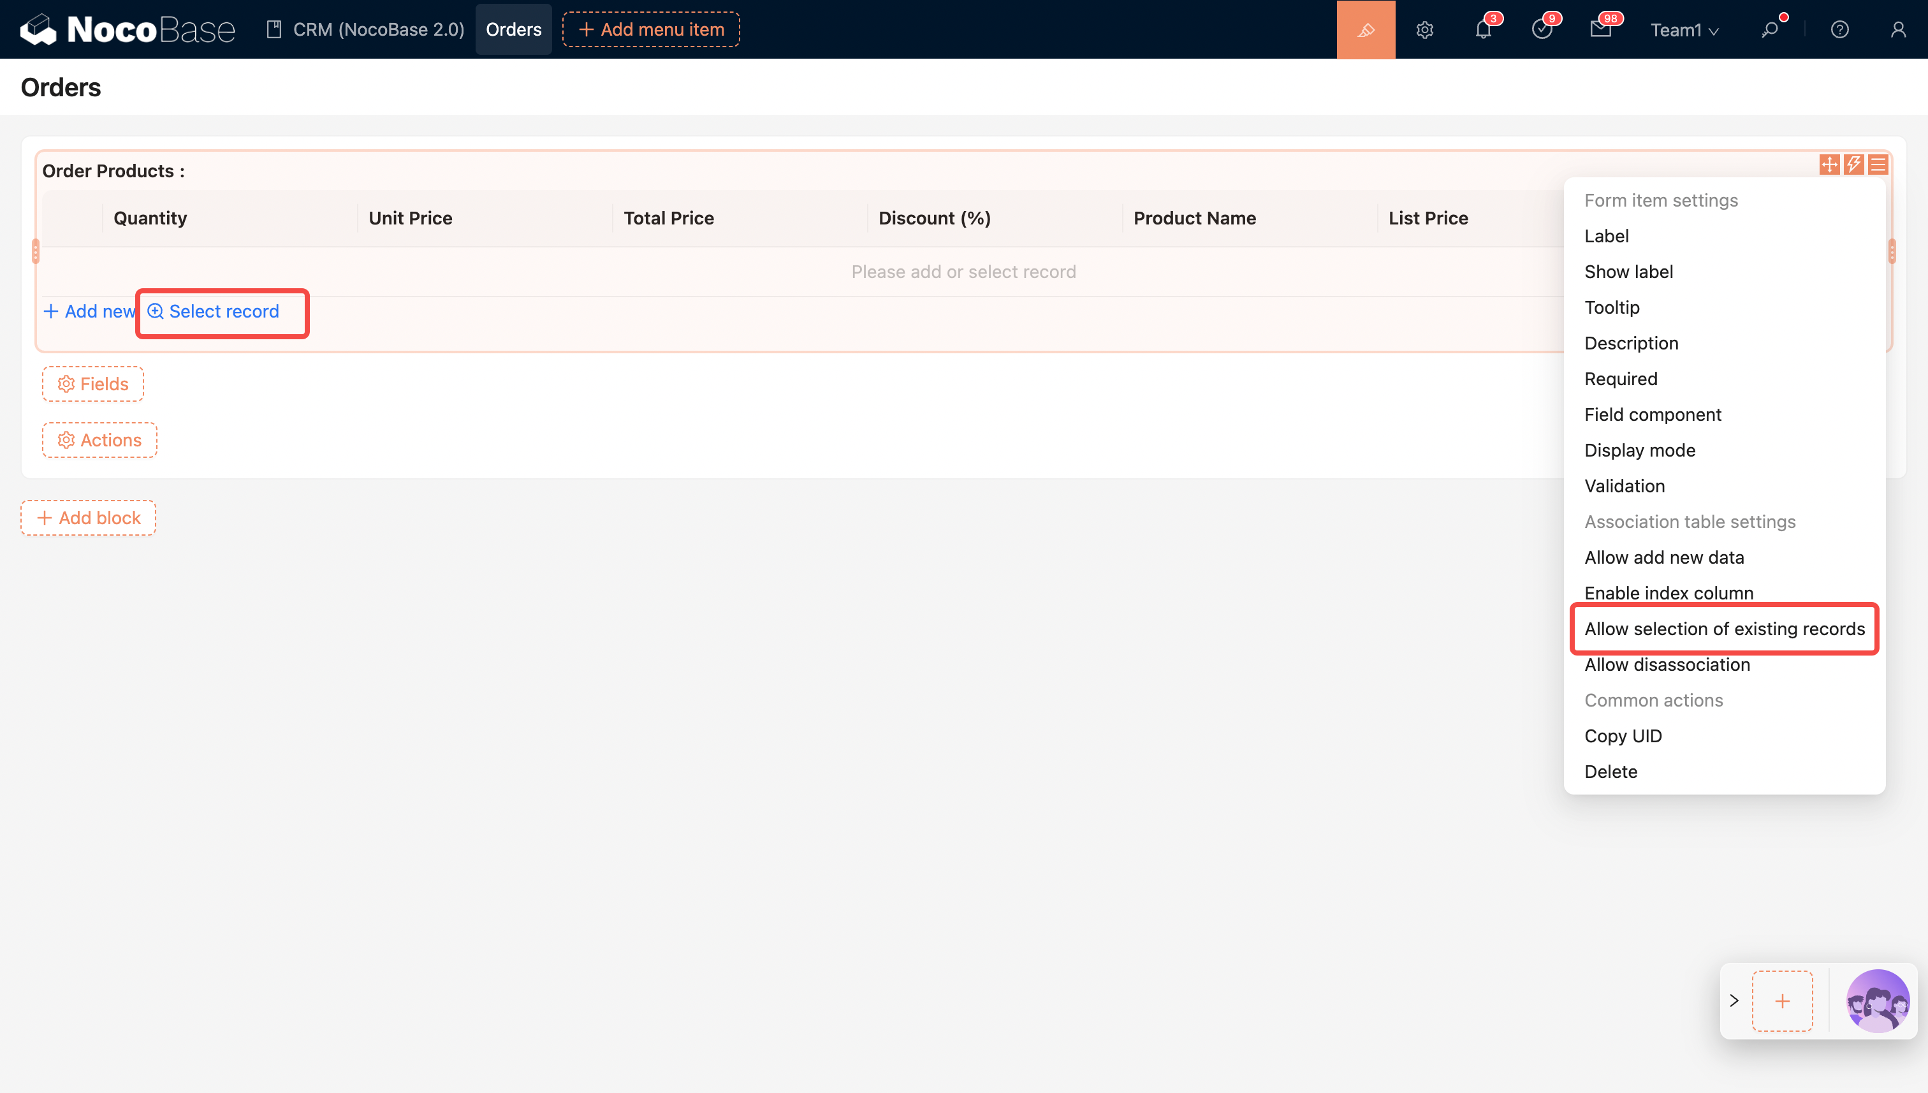Click the hamburger settings icon on block
Screen dimensions: 1928x1093
1878,165
